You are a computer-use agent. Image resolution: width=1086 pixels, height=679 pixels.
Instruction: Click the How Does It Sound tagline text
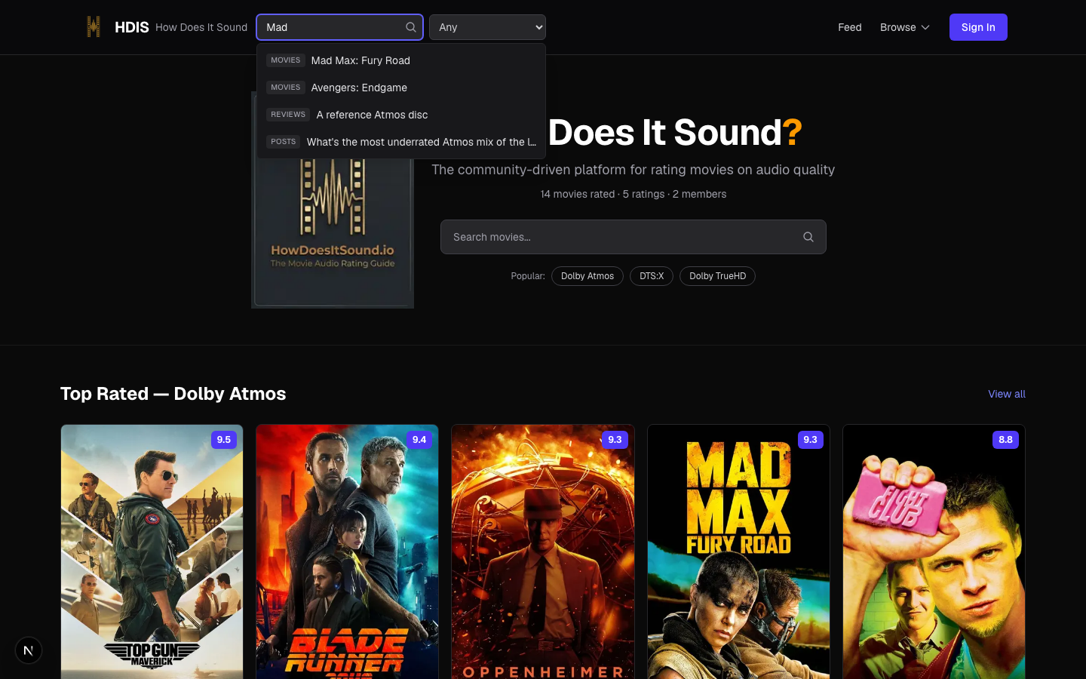pos(201,27)
